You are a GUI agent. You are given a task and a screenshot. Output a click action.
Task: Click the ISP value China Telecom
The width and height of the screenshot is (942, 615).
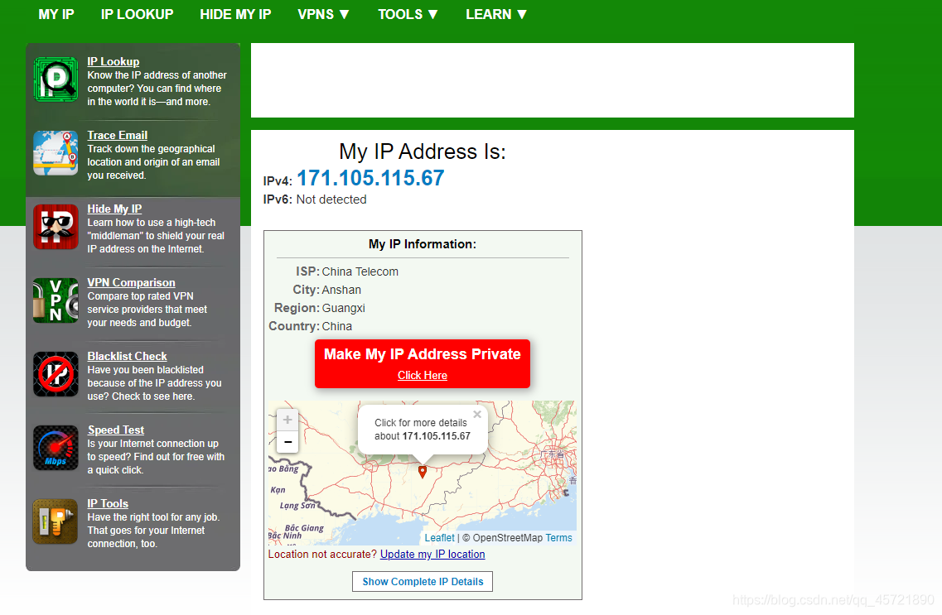360,271
